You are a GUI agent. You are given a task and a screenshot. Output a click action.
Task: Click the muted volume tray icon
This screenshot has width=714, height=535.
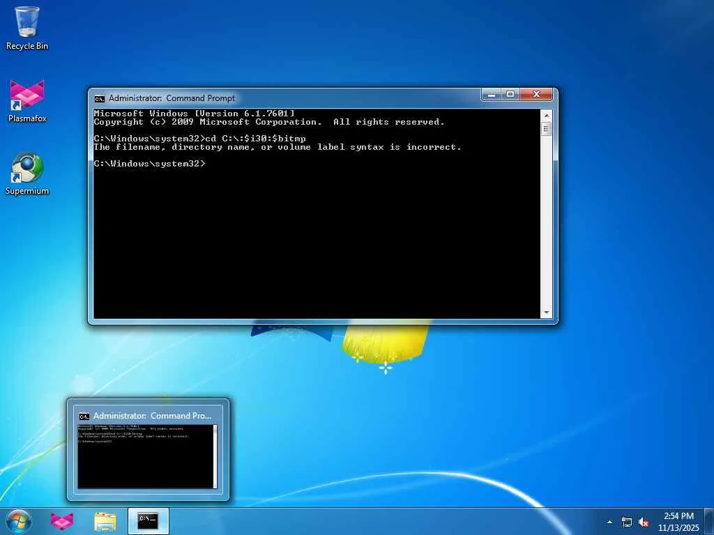coord(644,522)
